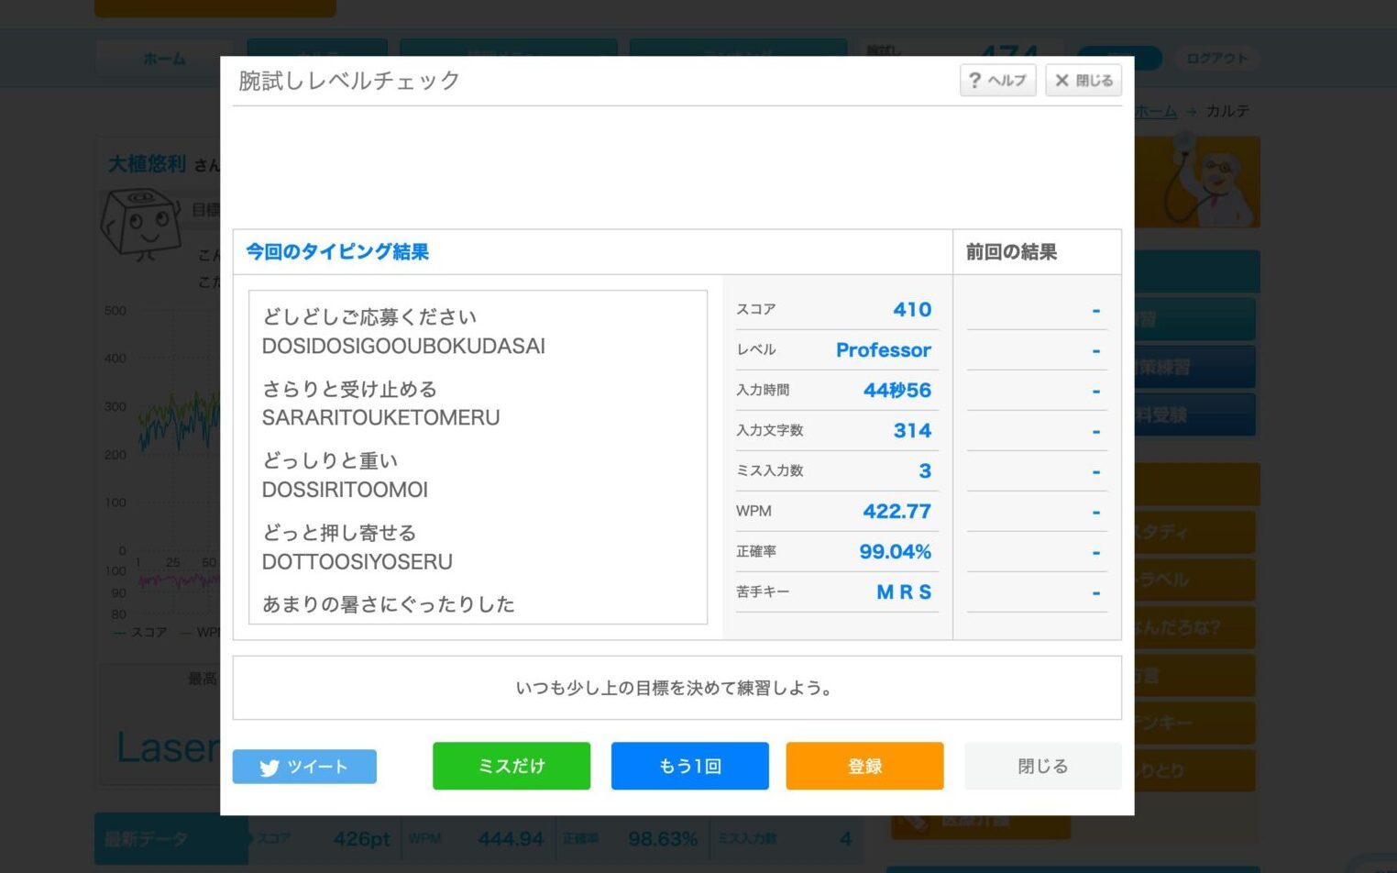Click inside the typed phrases list box
1397x873 pixels.
click(477, 457)
